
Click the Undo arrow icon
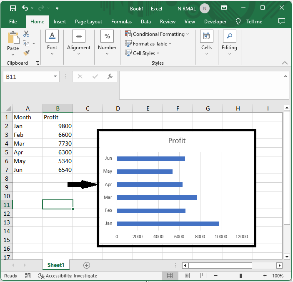point(25,8)
